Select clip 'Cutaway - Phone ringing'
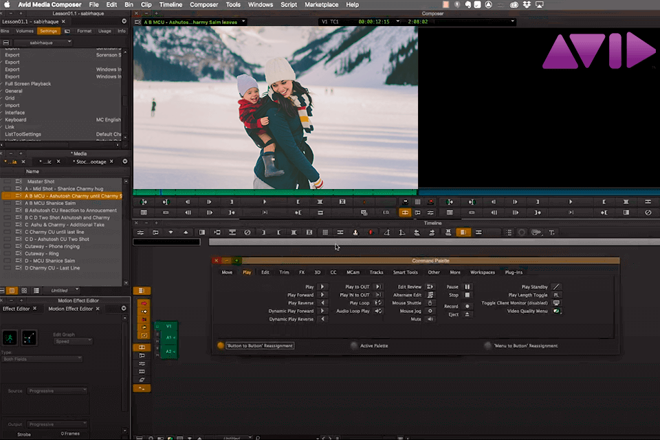Screen dimensions: 660x440 point(63,246)
